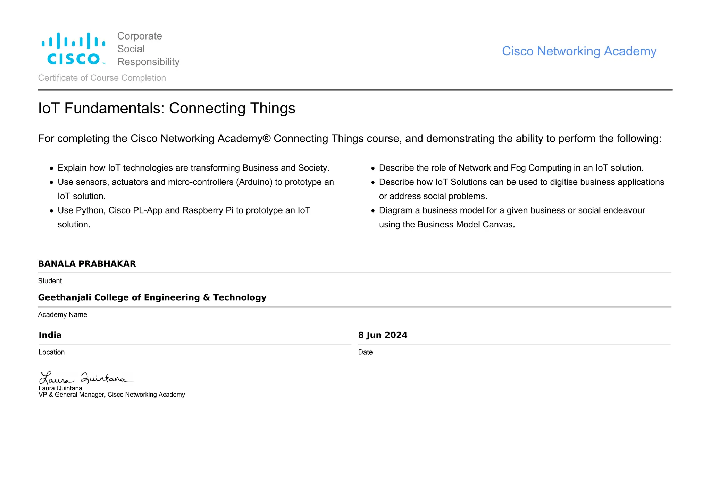Click the Raspberry Pi prototype bullet text
This screenshot has height=502, width=711.
[184, 211]
